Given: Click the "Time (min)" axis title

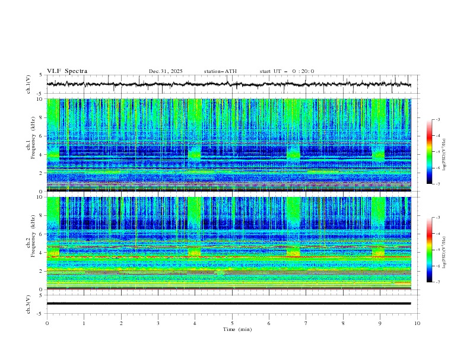Looking at the screenshot, I should pos(237,329).
